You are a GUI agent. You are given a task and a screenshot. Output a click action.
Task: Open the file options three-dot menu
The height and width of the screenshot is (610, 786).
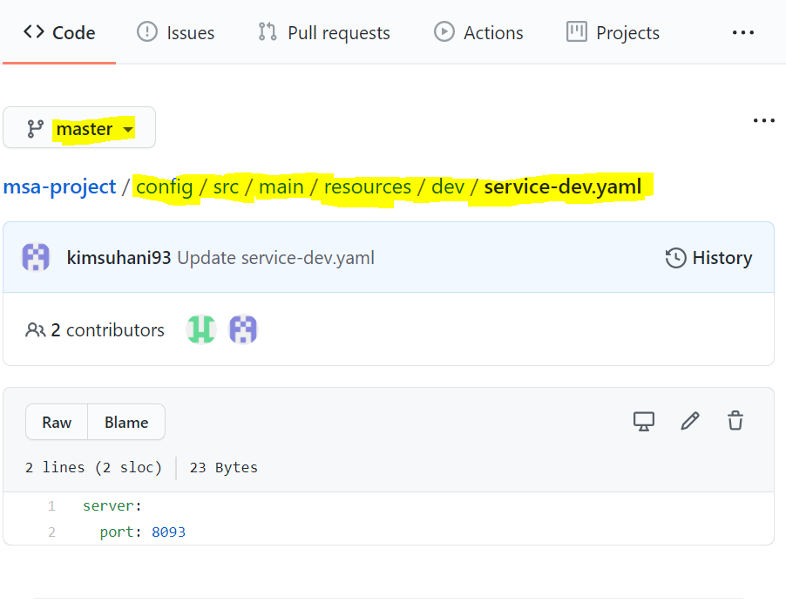tap(764, 120)
